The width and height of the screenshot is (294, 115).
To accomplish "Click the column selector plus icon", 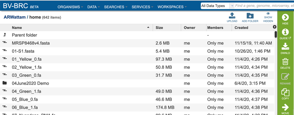I will click(x=275, y=27).
